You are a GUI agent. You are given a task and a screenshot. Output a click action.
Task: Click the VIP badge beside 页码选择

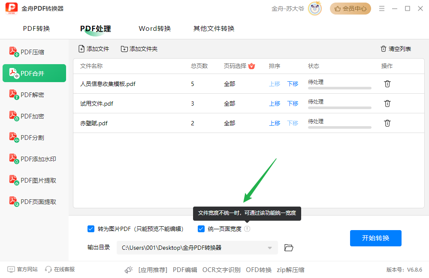pyautogui.click(x=251, y=66)
